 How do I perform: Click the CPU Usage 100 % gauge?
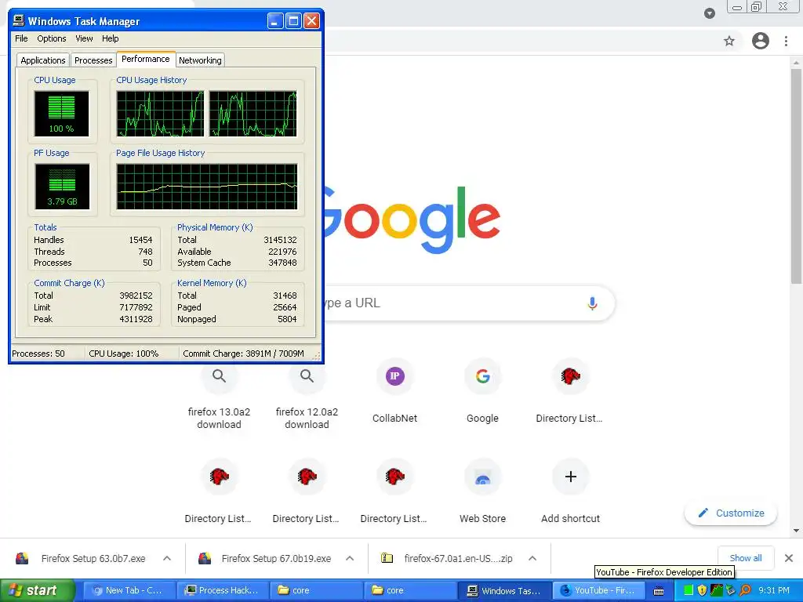coord(61,114)
